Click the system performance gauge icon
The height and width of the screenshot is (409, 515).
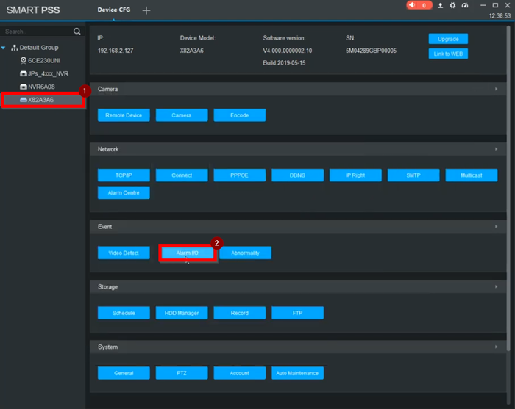(464, 5)
